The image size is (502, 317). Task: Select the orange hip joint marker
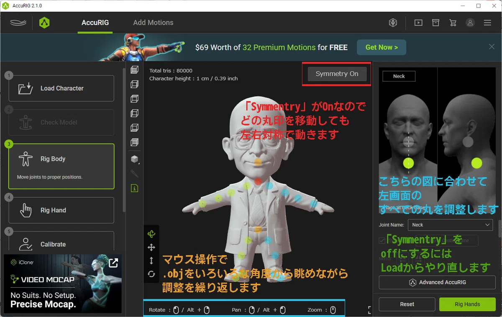[x=258, y=229]
